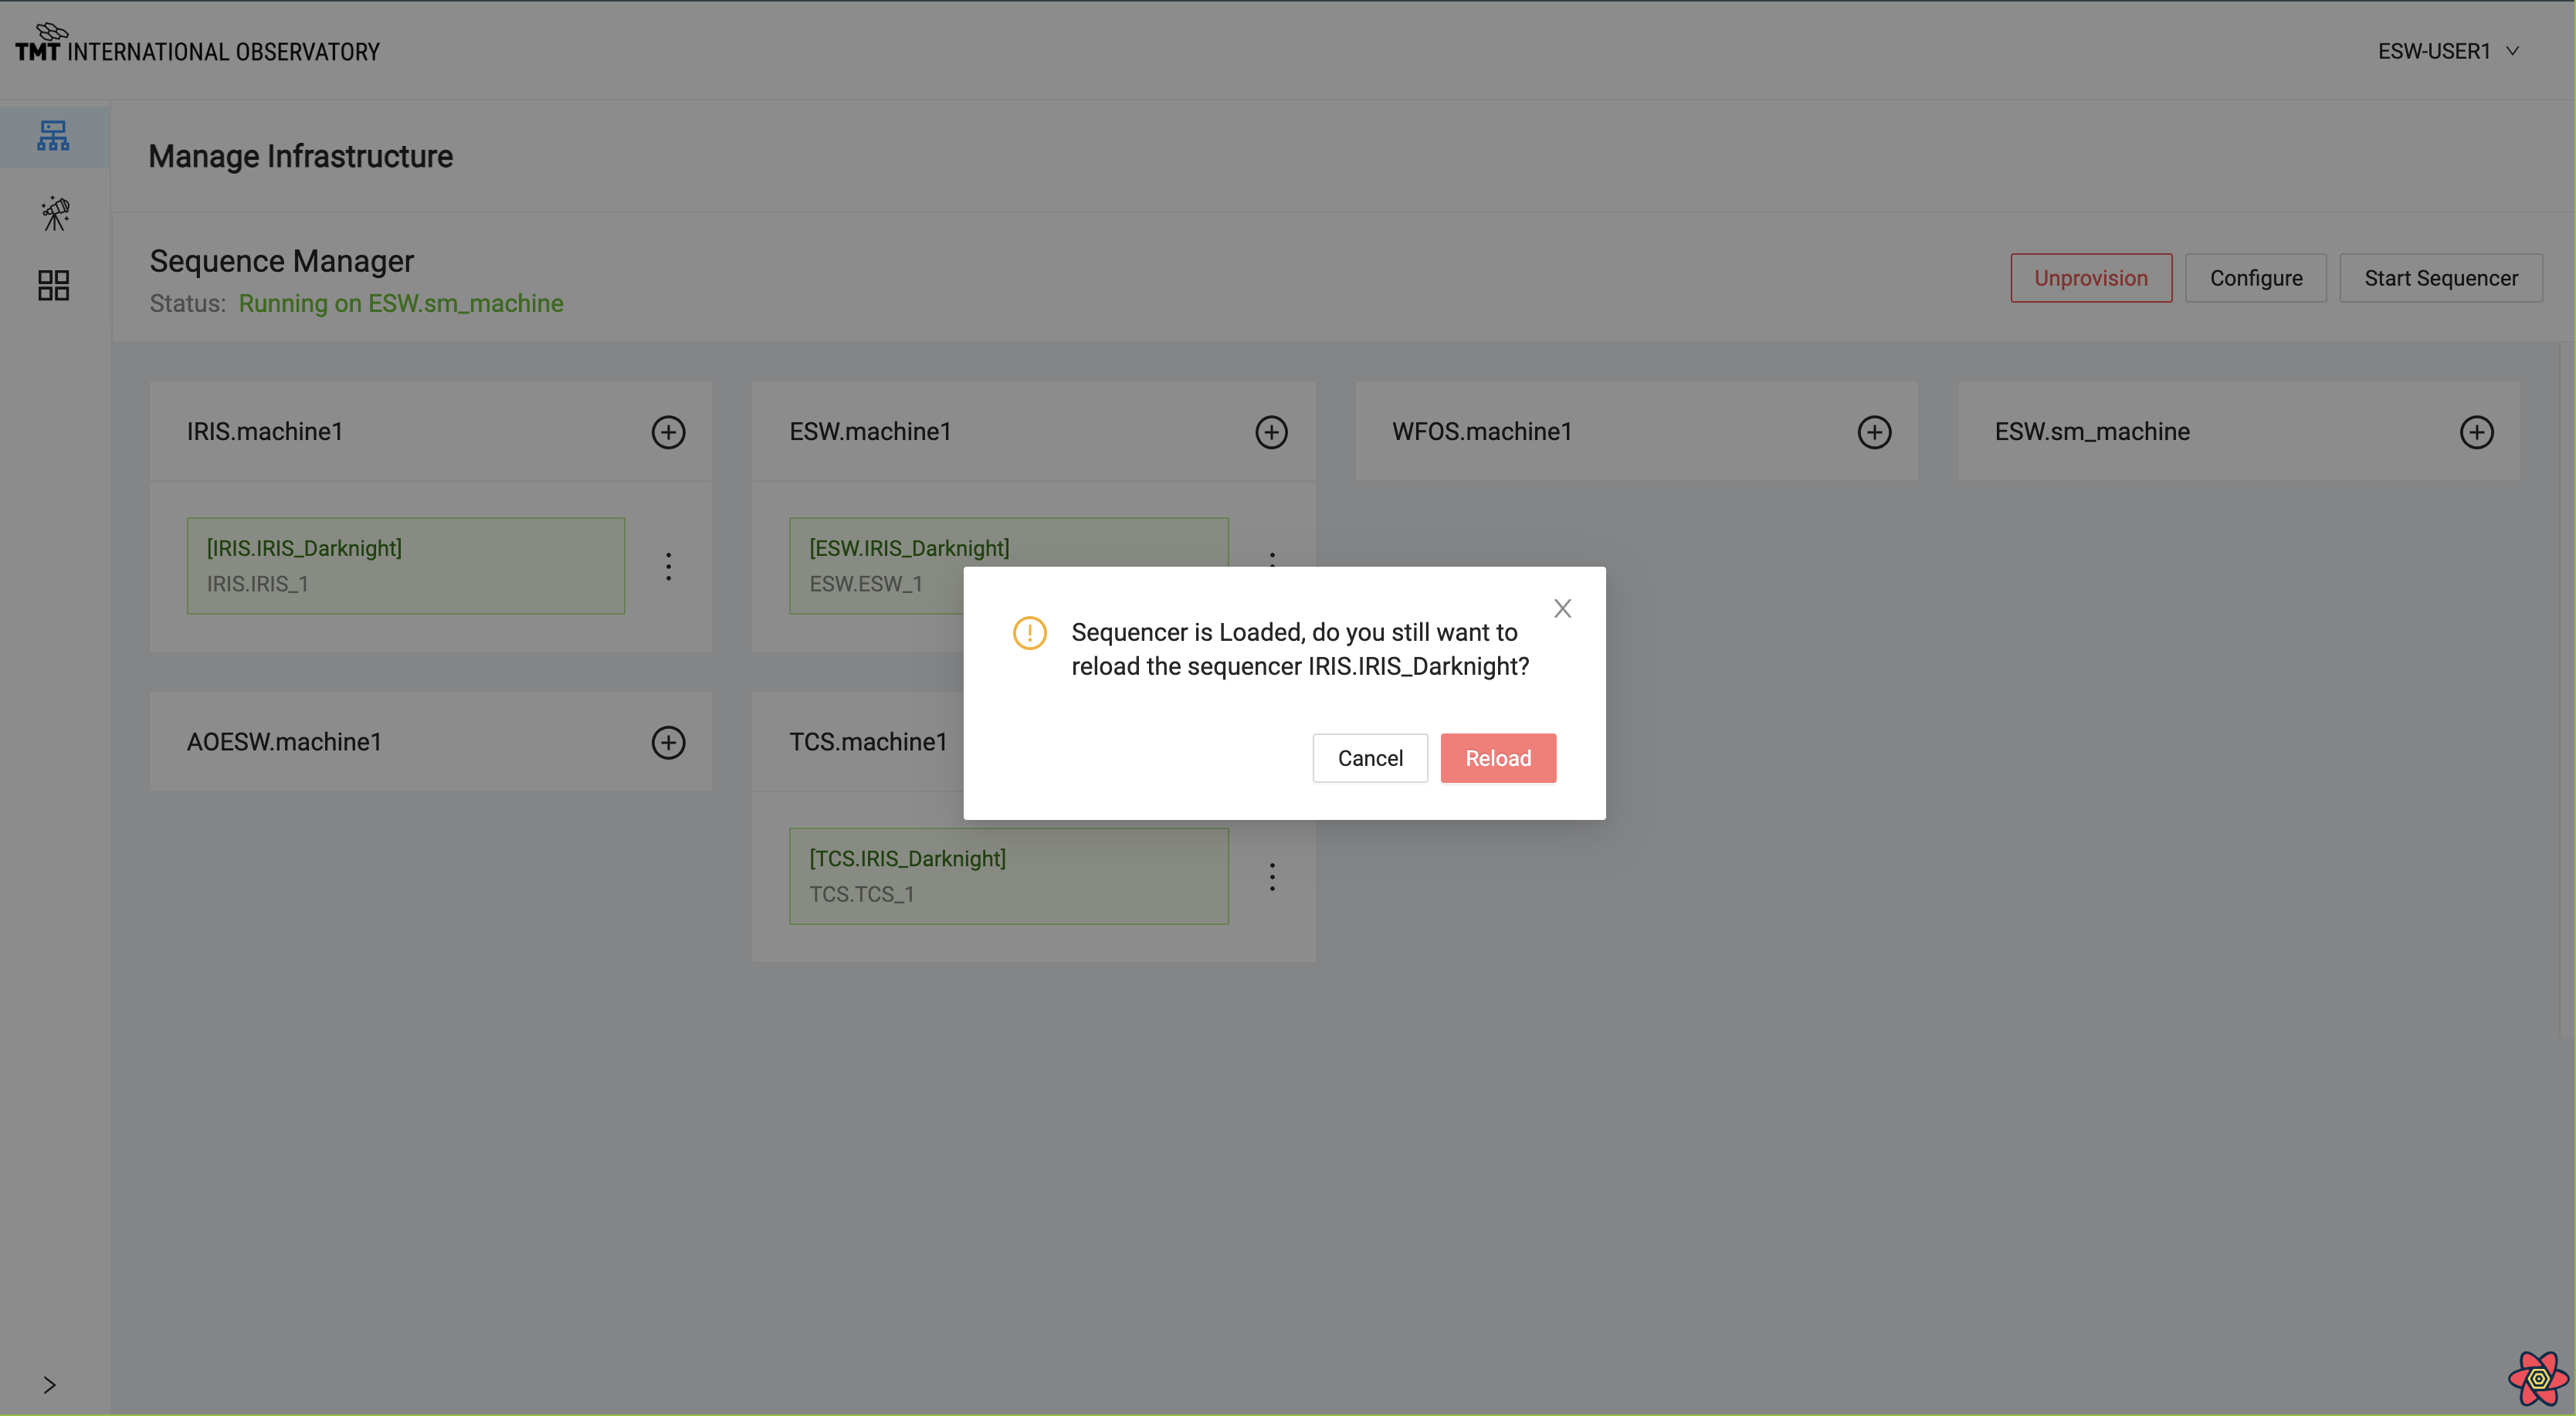Click Start Sequencer button
The height and width of the screenshot is (1416, 2576).
(x=2440, y=276)
